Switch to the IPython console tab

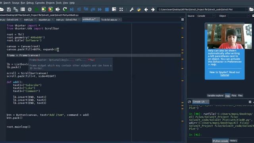point(220,141)
